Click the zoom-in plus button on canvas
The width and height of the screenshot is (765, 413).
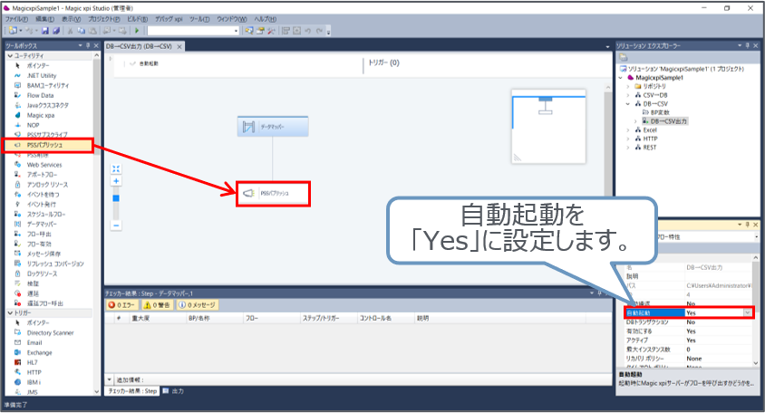tap(116, 181)
